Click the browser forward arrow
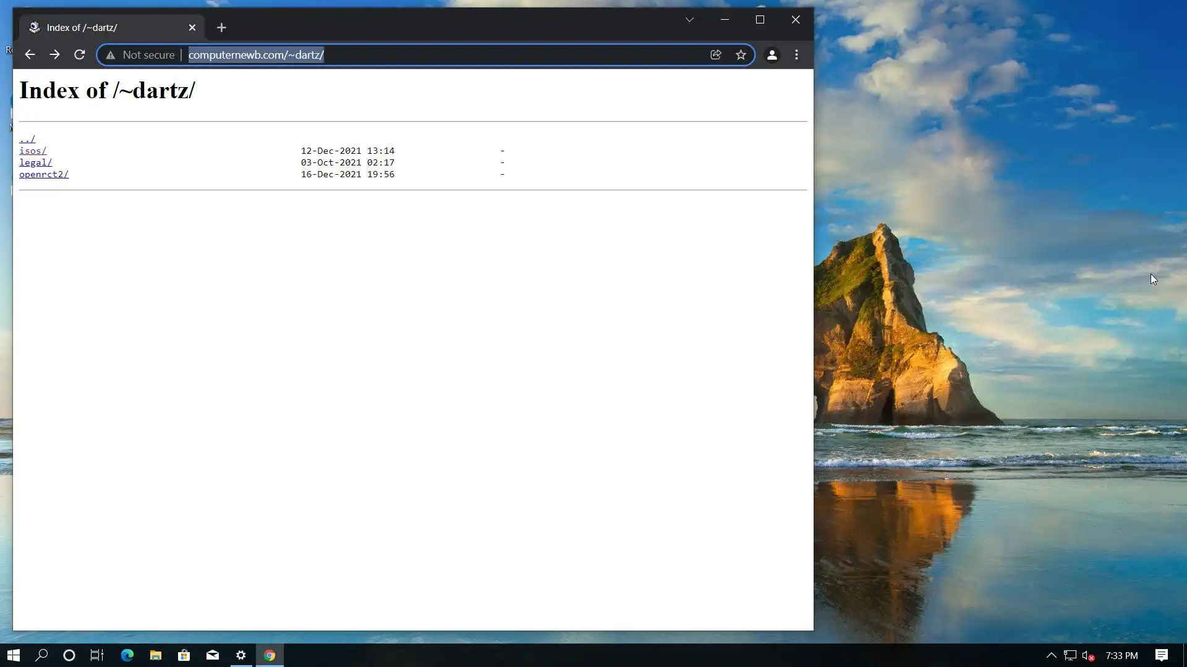The width and height of the screenshot is (1187, 667). coord(54,55)
